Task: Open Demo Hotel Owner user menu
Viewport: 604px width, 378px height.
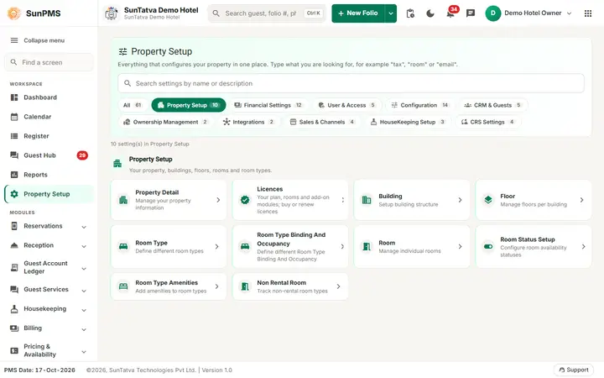Action: coord(528,13)
